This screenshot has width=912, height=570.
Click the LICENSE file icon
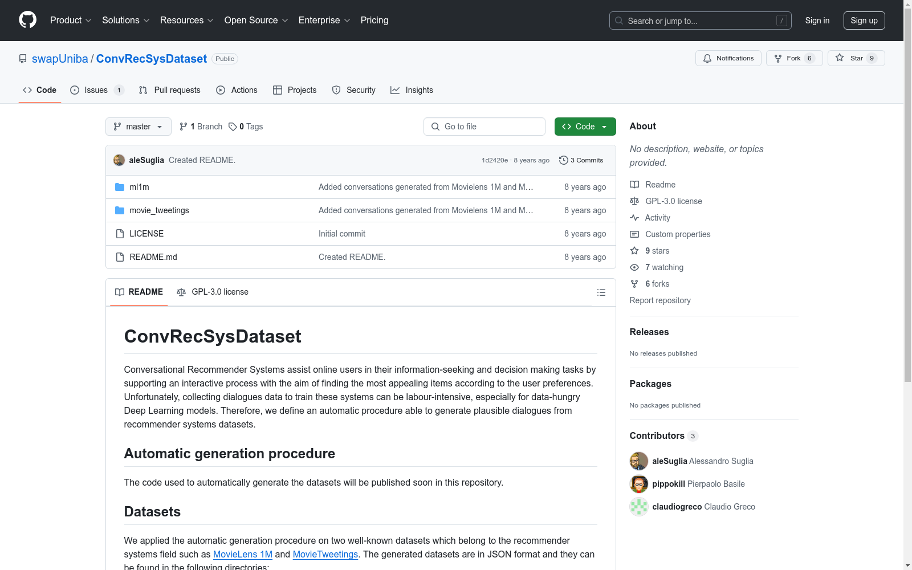point(120,234)
